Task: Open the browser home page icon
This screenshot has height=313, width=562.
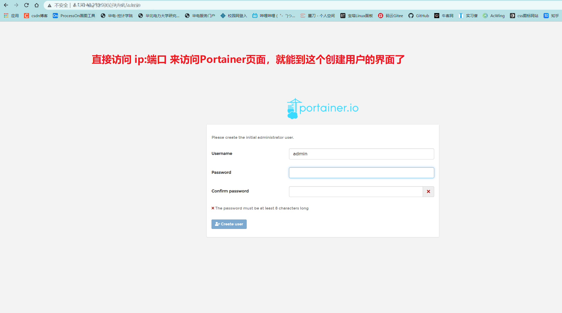Action: (36, 5)
